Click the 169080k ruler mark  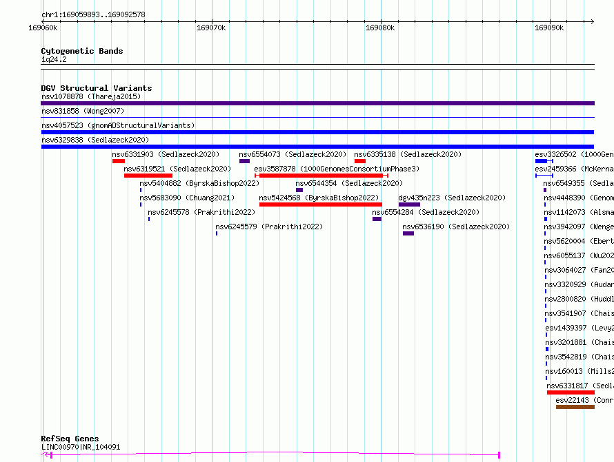click(380, 28)
